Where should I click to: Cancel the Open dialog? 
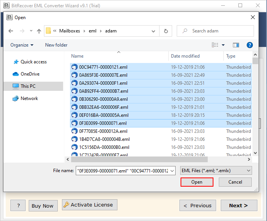[235, 182]
